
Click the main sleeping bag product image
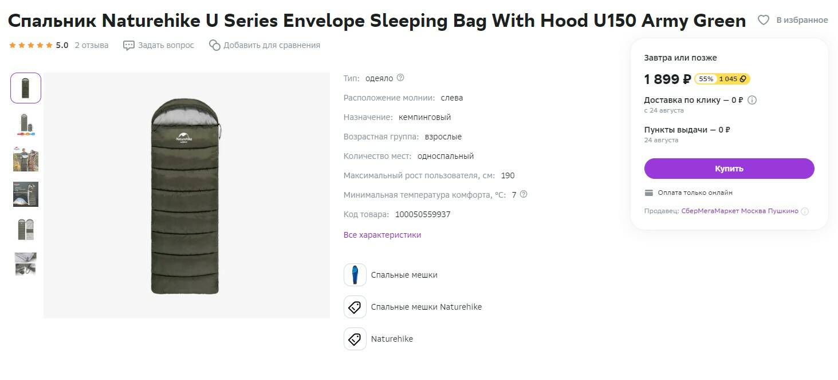pos(186,195)
